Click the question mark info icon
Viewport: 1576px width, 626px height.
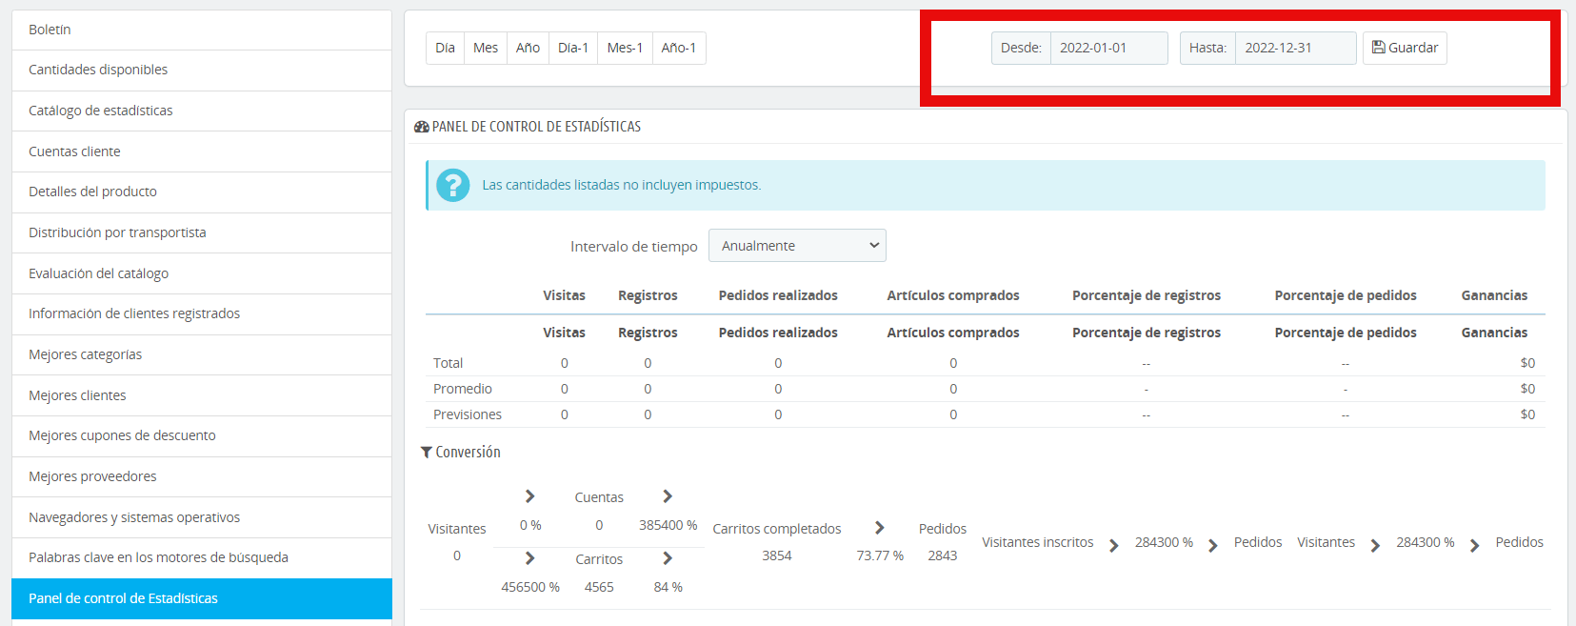tap(453, 185)
